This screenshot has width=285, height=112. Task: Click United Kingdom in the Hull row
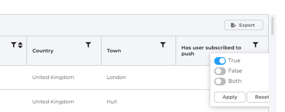tap(53, 102)
